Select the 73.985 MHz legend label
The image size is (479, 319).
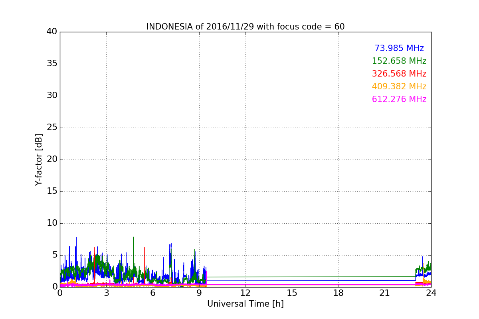coord(399,48)
